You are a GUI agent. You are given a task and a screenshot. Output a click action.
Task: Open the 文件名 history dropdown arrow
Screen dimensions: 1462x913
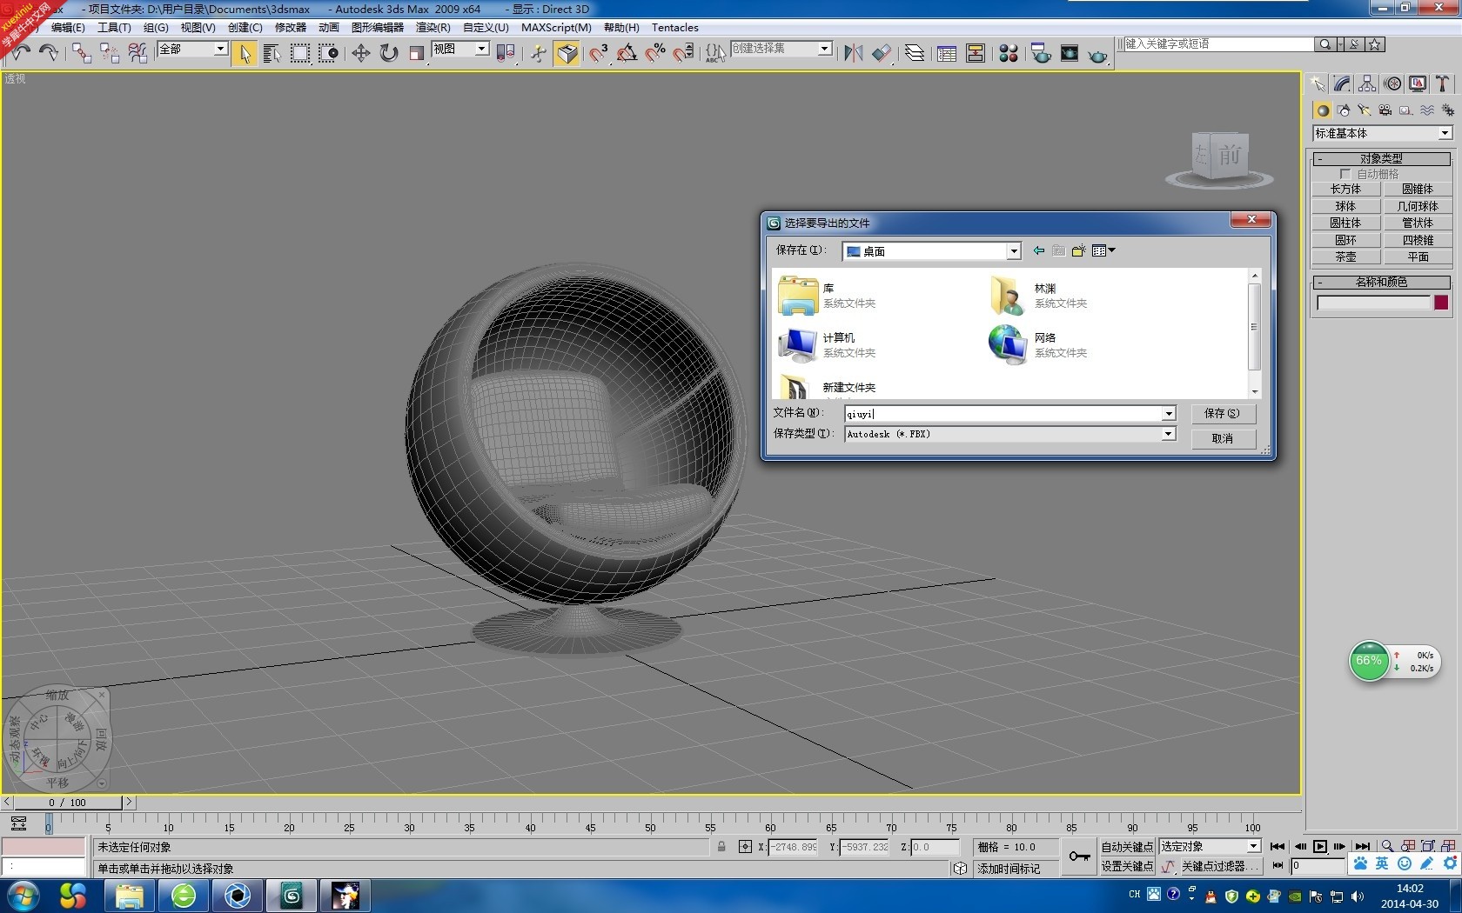click(x=1168, y=414)
